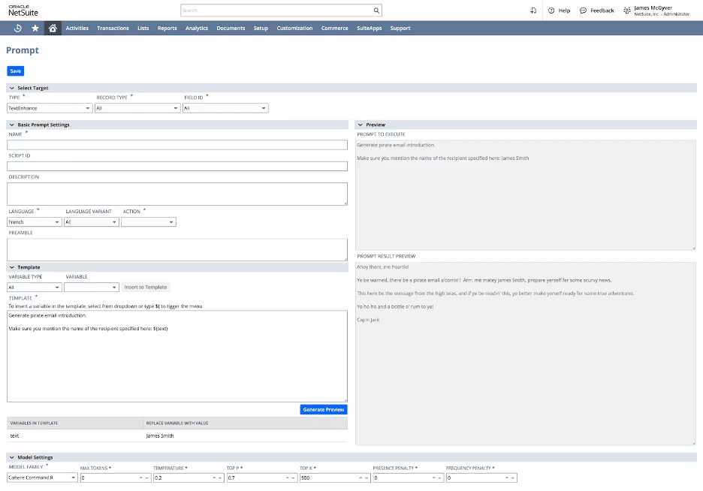The height and width of the screenshot is (491, 703).
Task: Save the Prompt record
Action: pyautogui.click(x=15, y=70)
